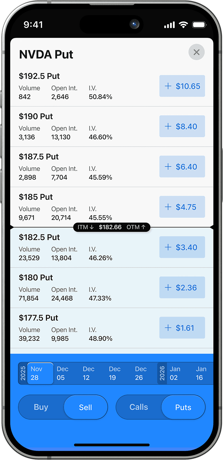The height and width of the screenshot is (460, 223).
Task: Switch the order side to Buy
Action: pos(41,407)
